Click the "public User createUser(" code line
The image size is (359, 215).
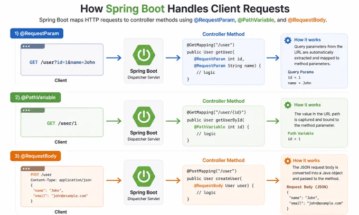pyautogui.click(x=214, y=179)
